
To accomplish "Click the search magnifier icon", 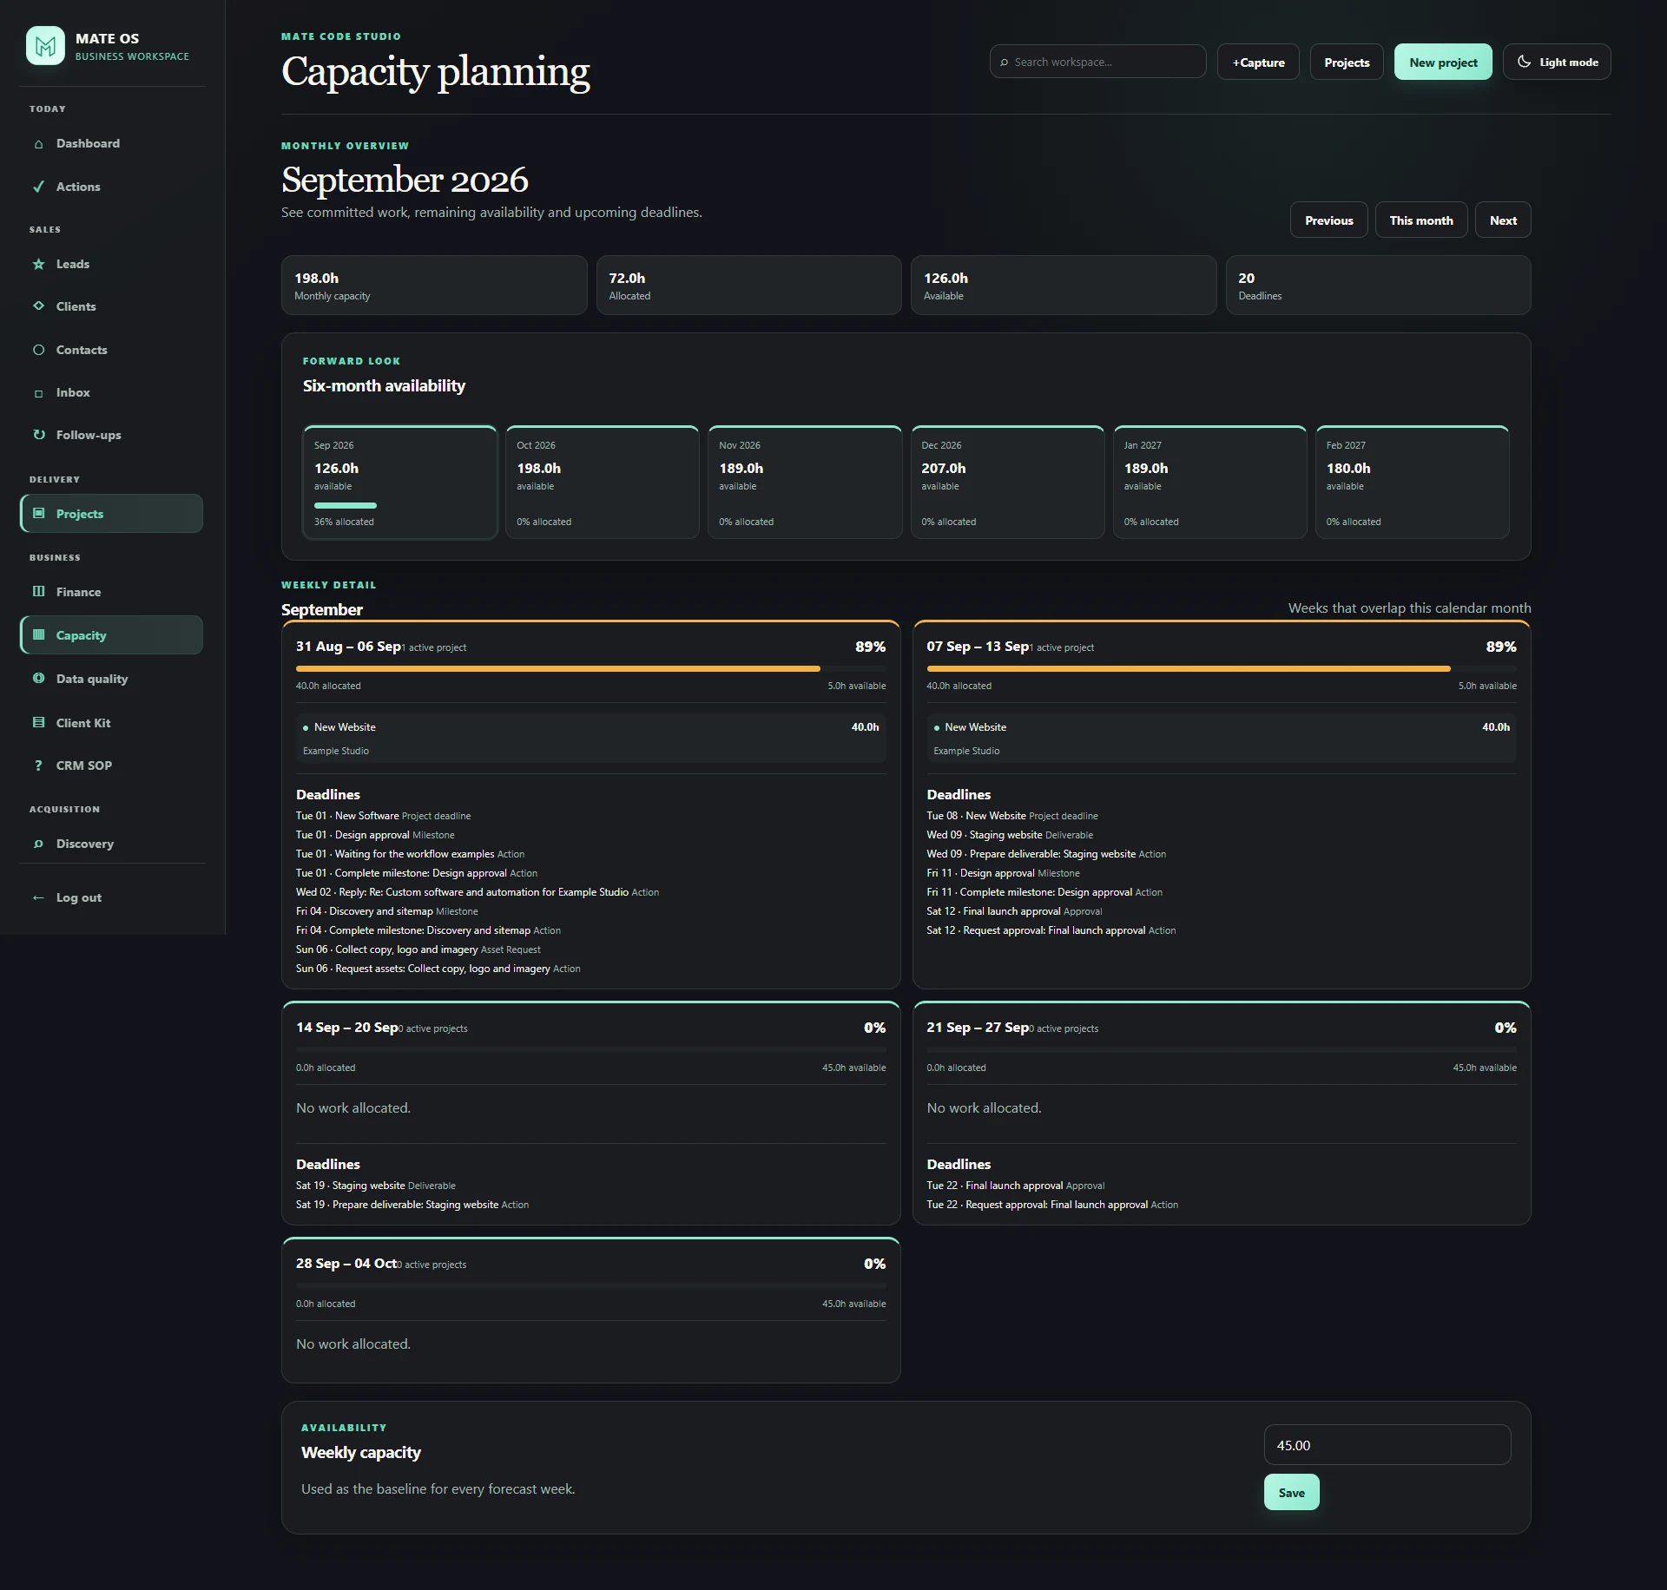I will point(1004,62).
